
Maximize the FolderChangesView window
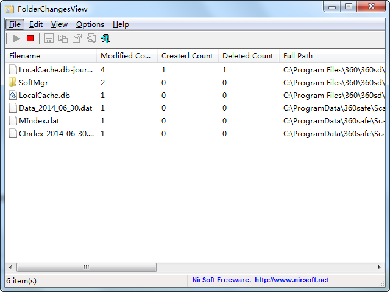point(349,7)
